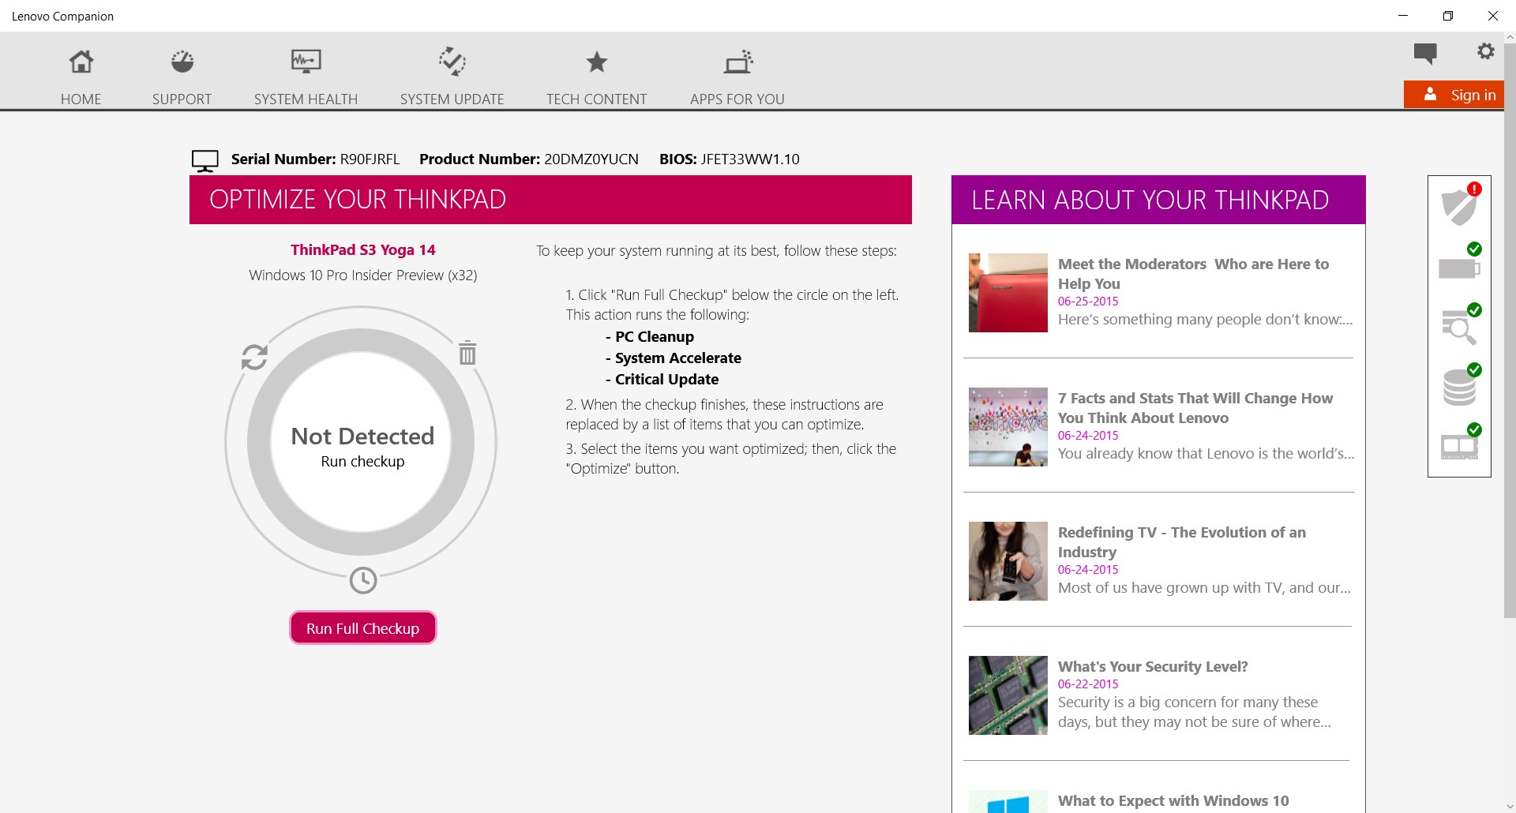1516x813 pixels.
Task: Click the trash can cleanup icon
Action: pyautogui.click(x=467, y=353)
